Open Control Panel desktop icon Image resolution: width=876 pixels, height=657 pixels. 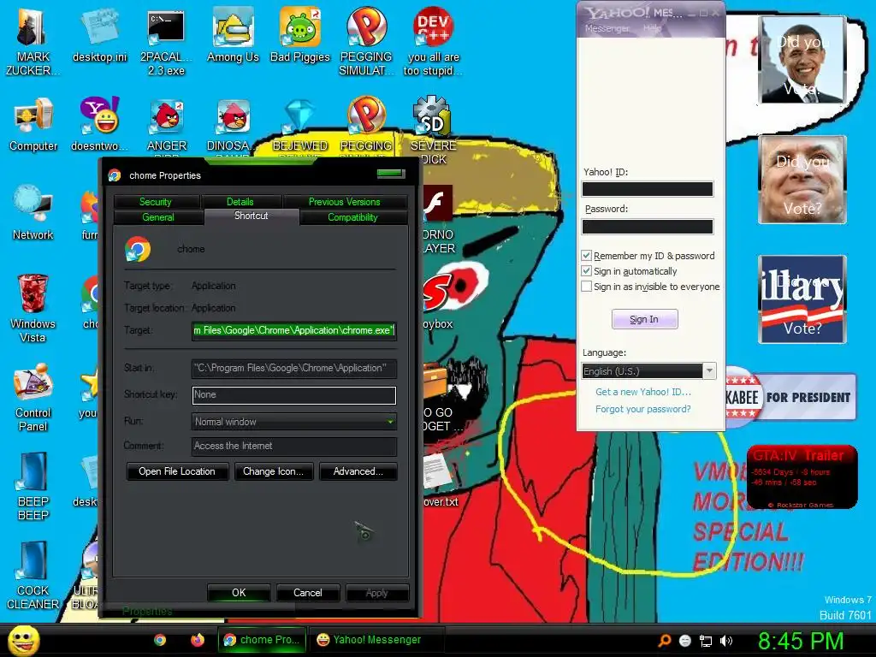pyautogui.click(x=33, y=397)
